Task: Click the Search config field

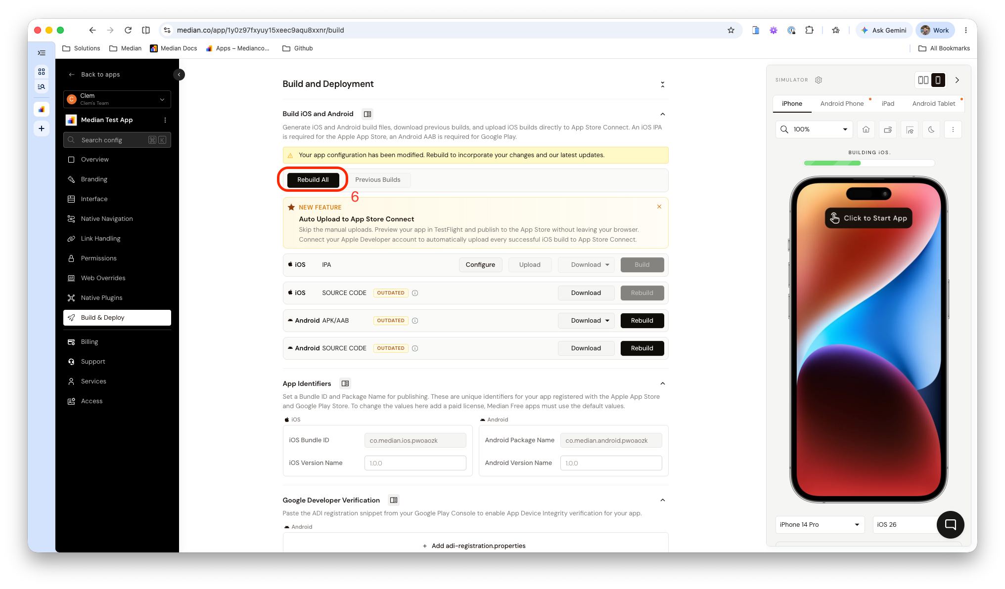Action: pos(117,140)
